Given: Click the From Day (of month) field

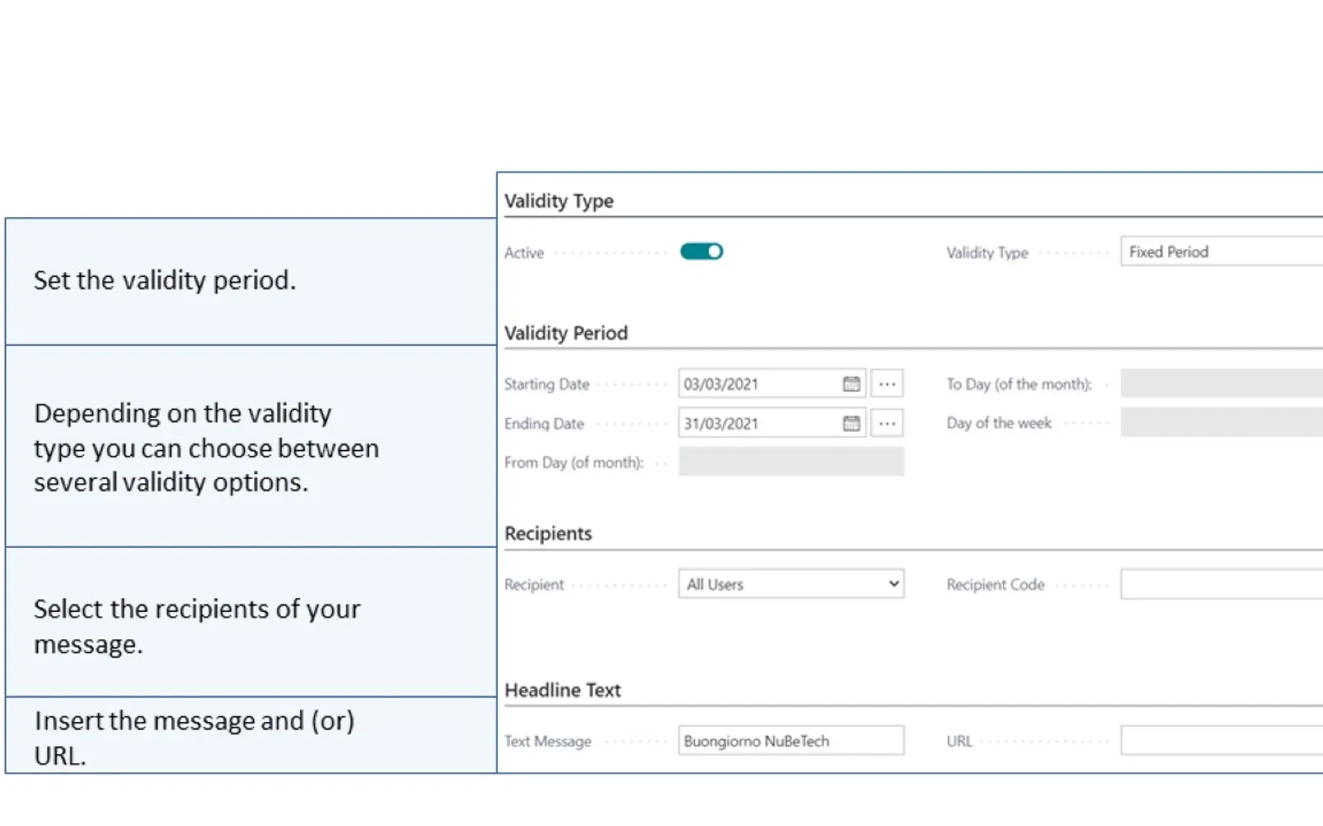Looking at the screenshot, I should pos(790,462).
